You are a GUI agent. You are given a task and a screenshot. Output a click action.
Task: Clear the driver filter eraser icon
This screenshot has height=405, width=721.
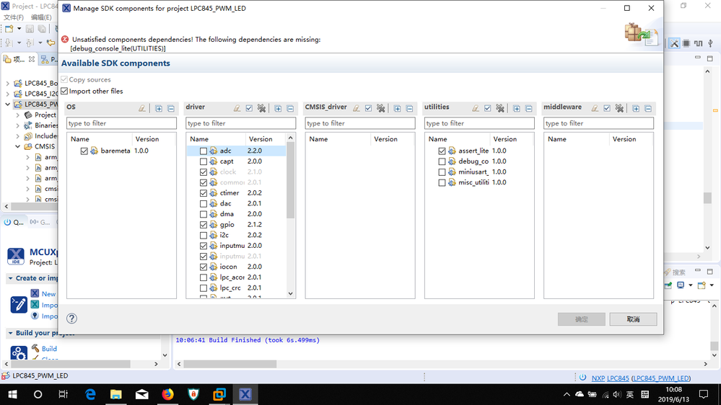coord(237,108)
